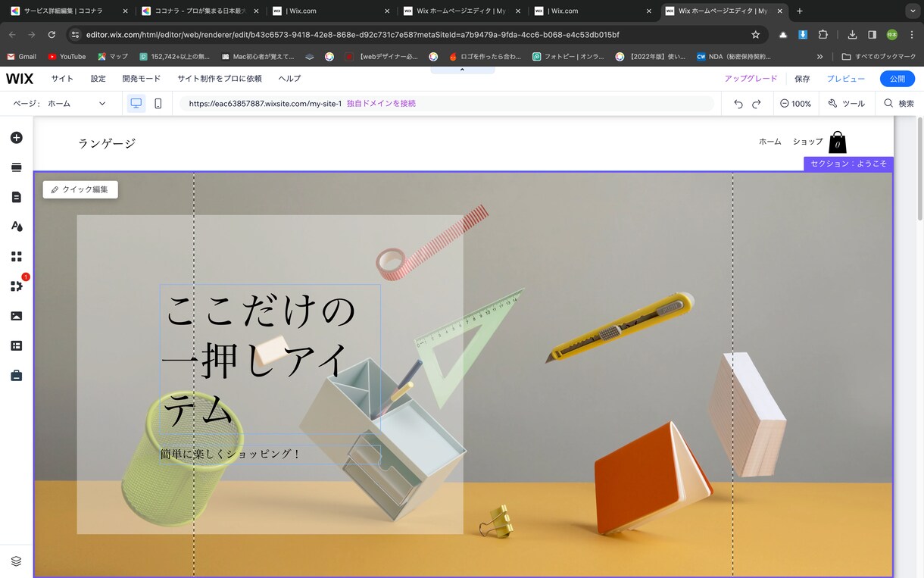Switch to the ココナラ - プロが集まる browser tab

[201, 11]
